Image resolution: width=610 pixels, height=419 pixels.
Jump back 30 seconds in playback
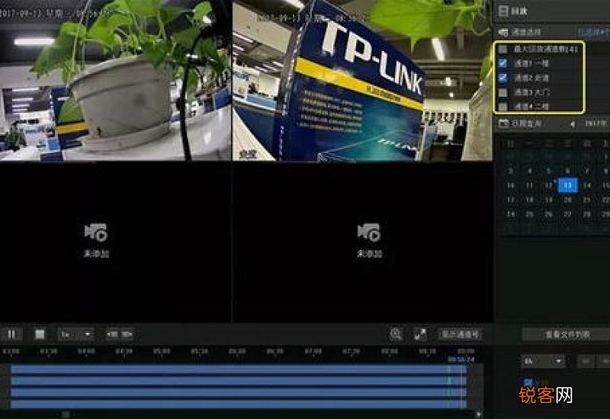pos(113,334)
